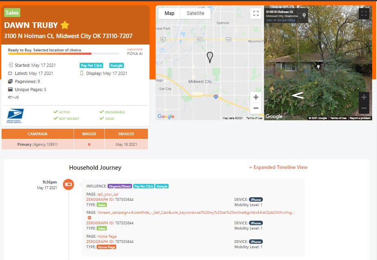This screenshot has height=260, width=377.
Task: Click the map location pin marker
Action: [x=210, y=57]
